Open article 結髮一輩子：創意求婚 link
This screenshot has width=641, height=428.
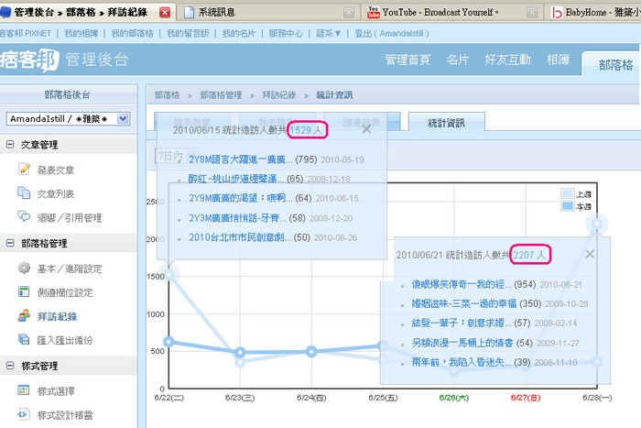[462, 323]
